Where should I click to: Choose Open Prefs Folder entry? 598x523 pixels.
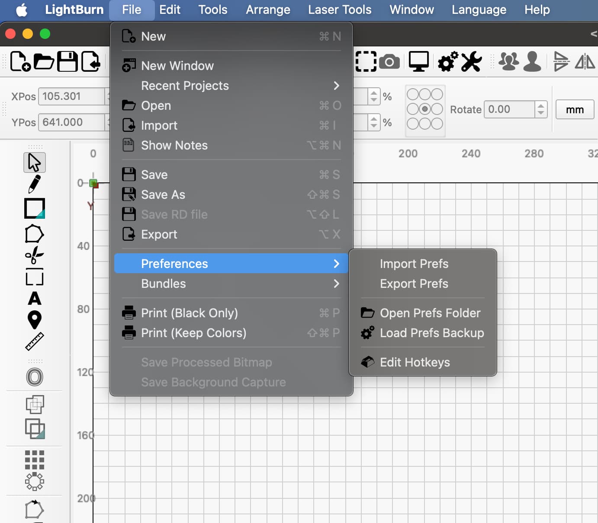coord(423,313)
